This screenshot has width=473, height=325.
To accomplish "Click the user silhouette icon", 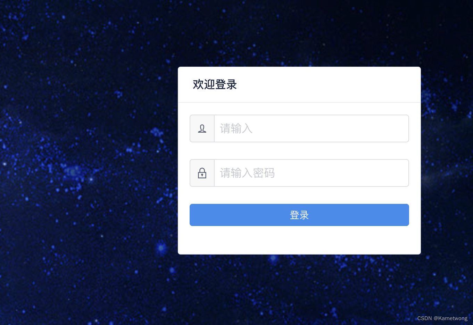I will 202,128.
